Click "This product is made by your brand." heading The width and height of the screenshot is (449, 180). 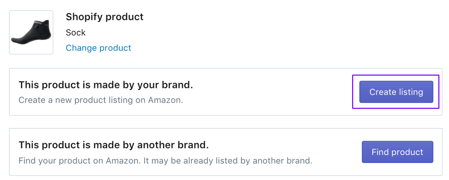(x=105, y=85)
